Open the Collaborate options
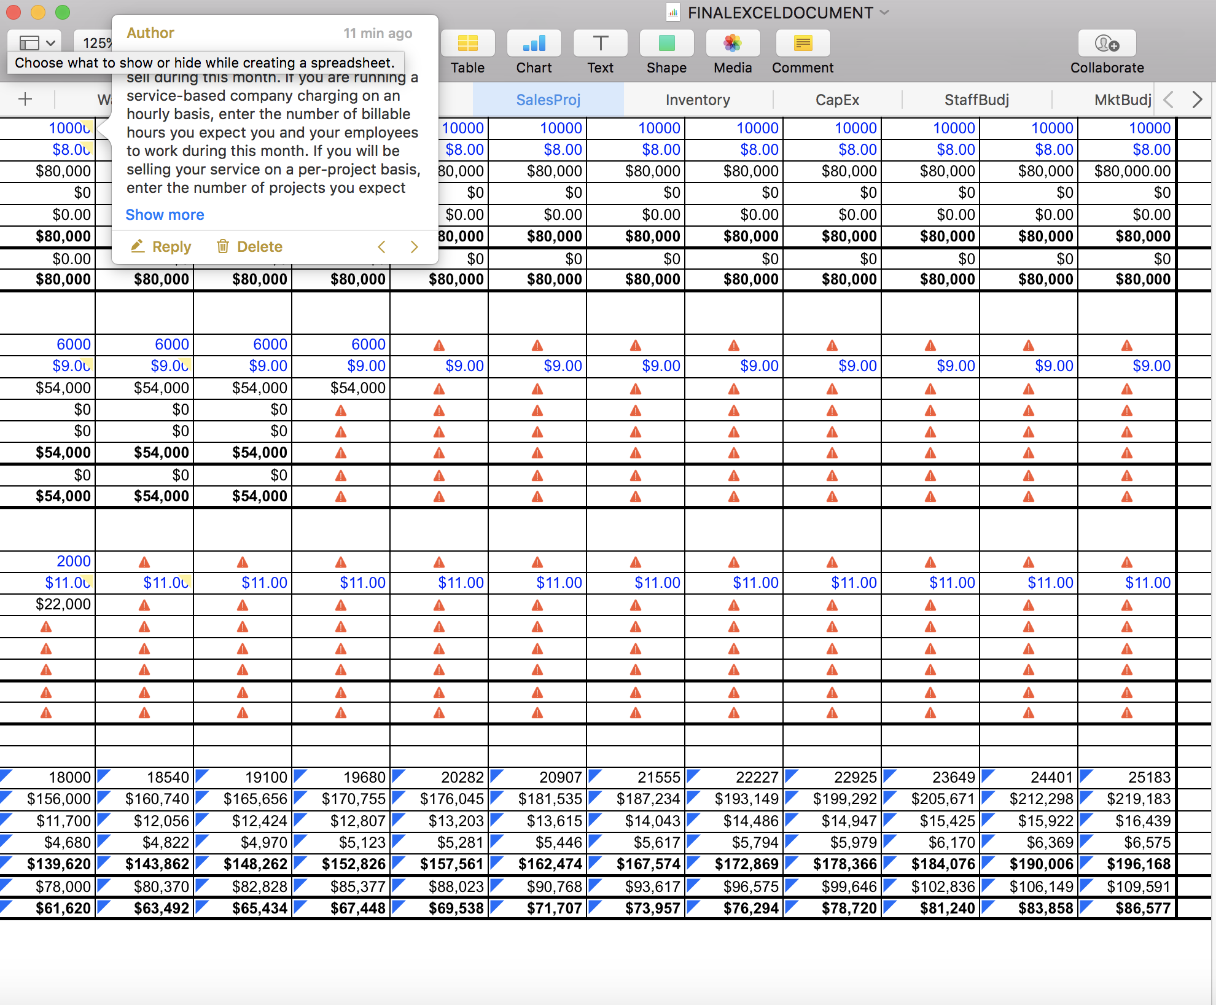This screenshot has height=1005, width=1216. (1107, 53)
